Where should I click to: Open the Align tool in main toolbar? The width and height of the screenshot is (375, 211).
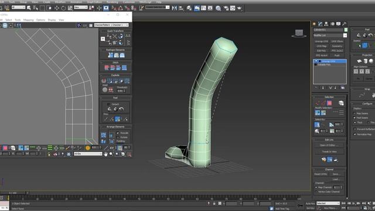181,8
